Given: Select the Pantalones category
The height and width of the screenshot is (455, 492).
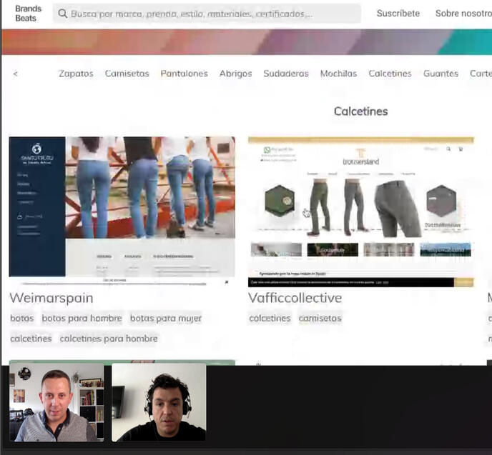Looking at the screenshot, I should pyautogui.click(x=184, y=74).
